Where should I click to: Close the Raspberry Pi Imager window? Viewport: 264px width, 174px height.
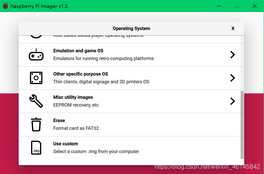click(255, 6)
